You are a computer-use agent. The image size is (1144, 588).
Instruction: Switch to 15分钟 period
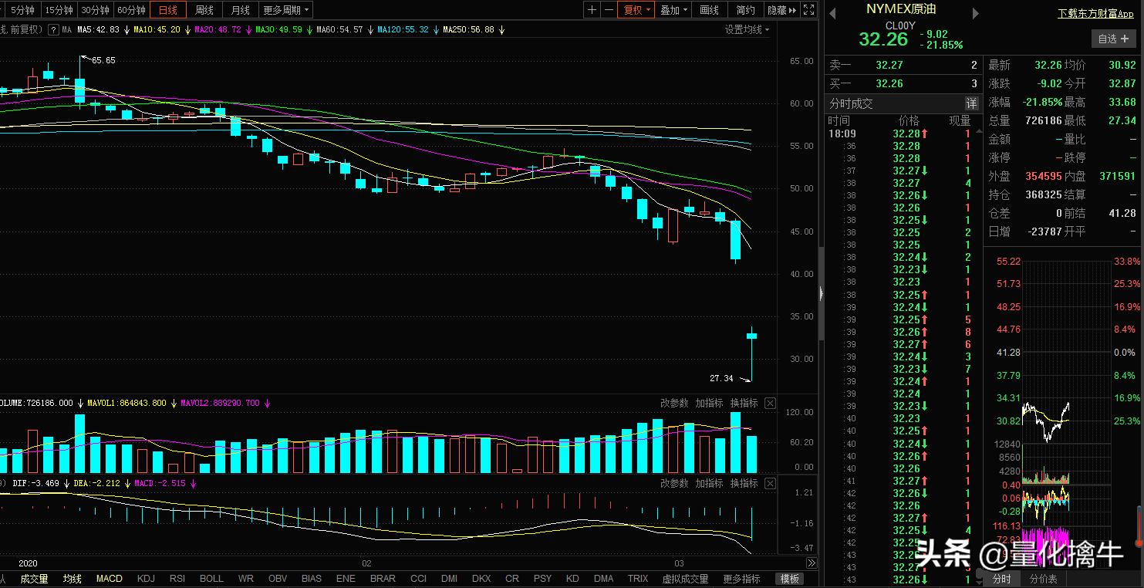(59, 10)
